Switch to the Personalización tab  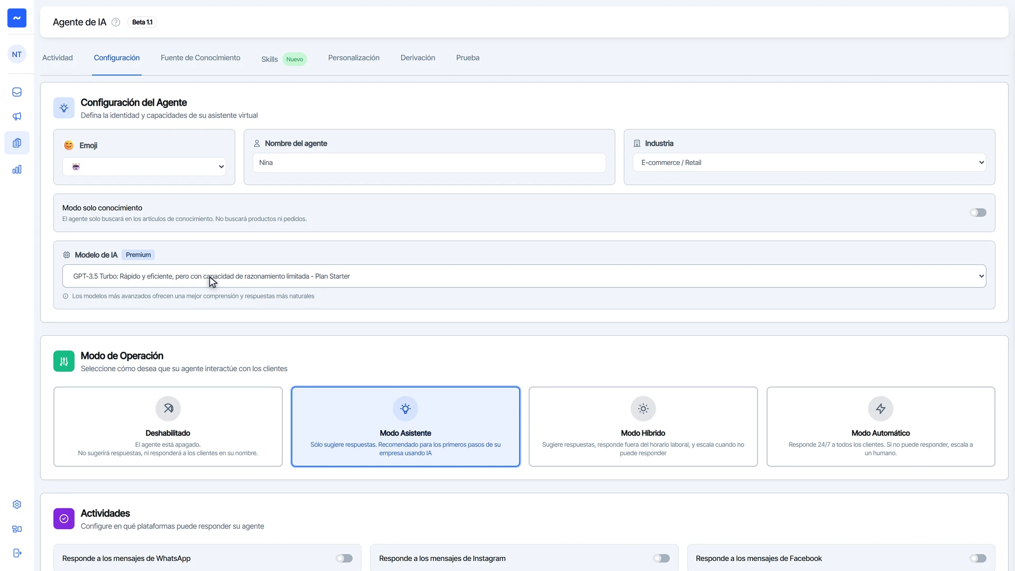tap(354, 58)
